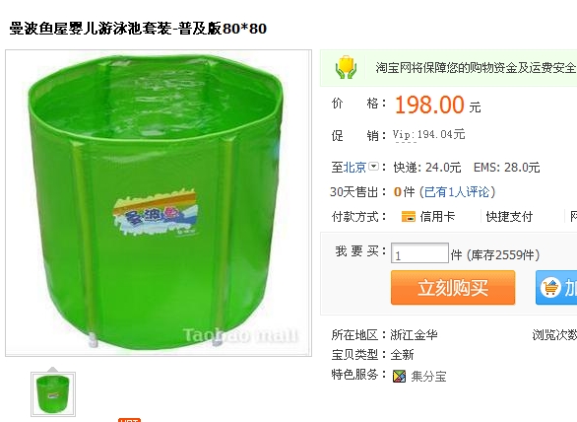Click the shopping cart icon on blue button

(x=550, y=288)
